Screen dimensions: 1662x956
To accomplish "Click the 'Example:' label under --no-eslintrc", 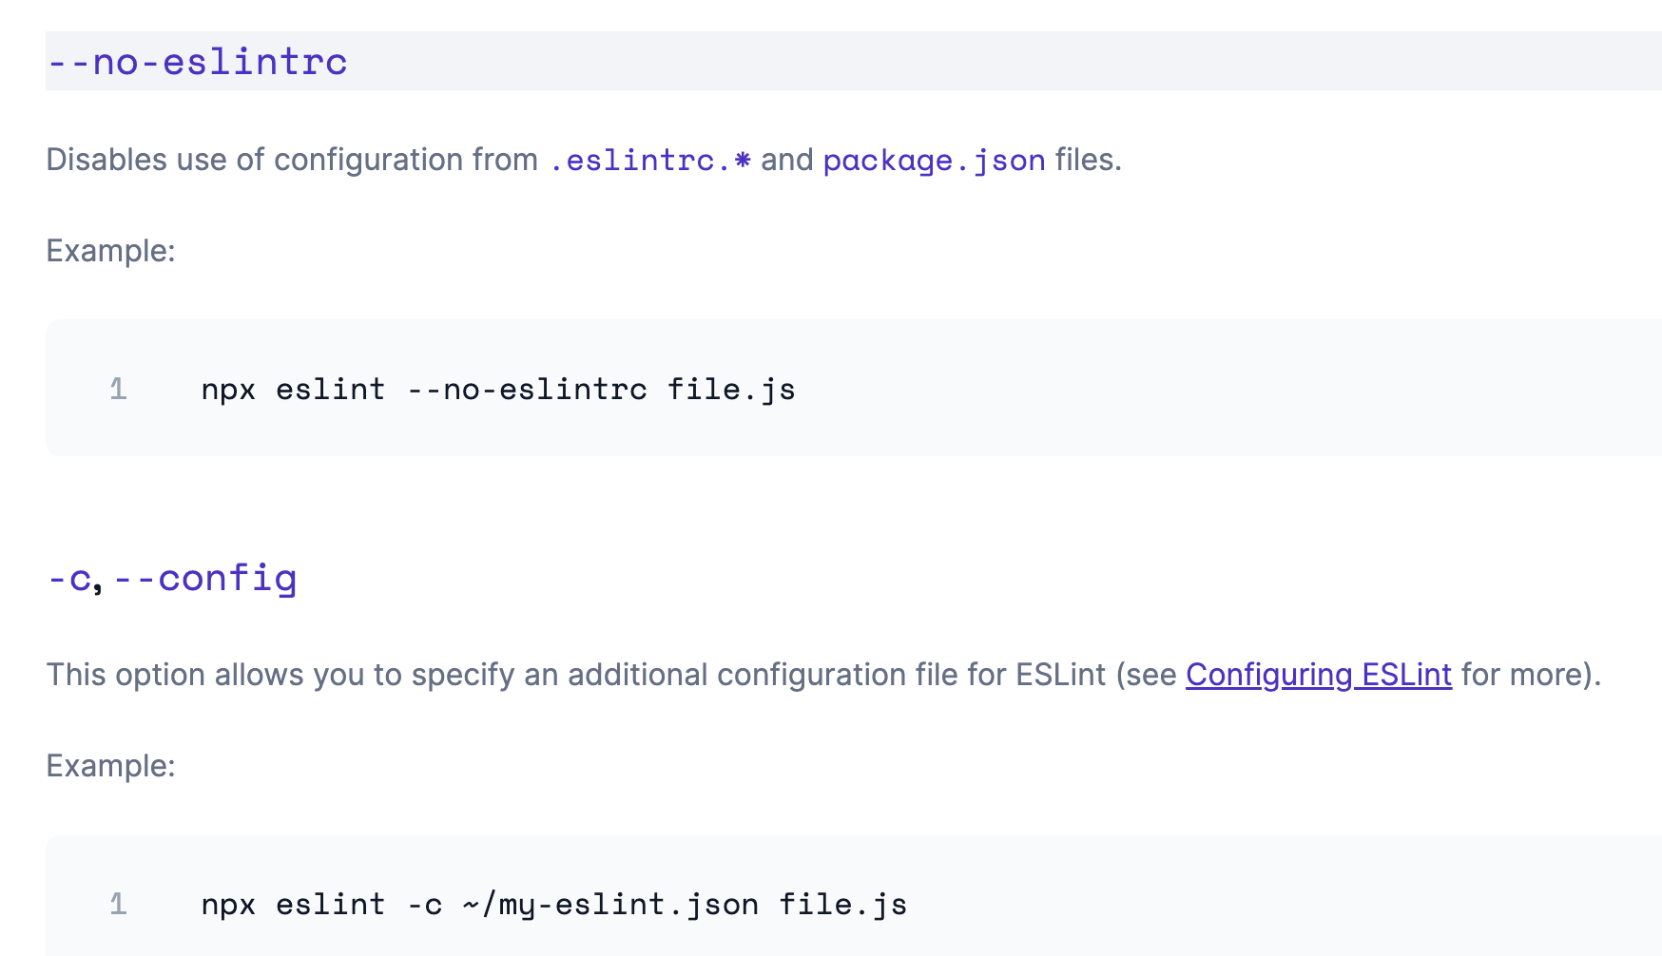I will (110, 251).
